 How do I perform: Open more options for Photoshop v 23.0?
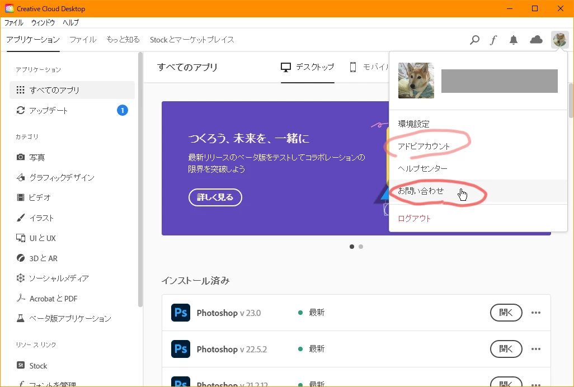[536, 313]
